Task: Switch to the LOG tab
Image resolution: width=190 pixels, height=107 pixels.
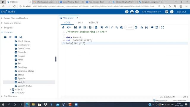Action: pos(80,23)
